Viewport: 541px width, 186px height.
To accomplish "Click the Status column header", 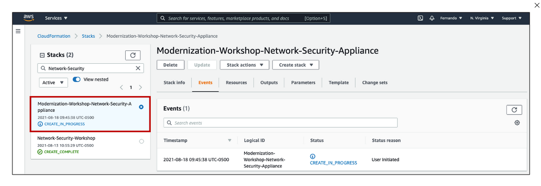I will (x=317, y=140).
